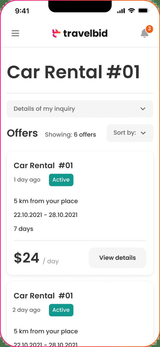View details of the $24 offer

pos(118,257)
